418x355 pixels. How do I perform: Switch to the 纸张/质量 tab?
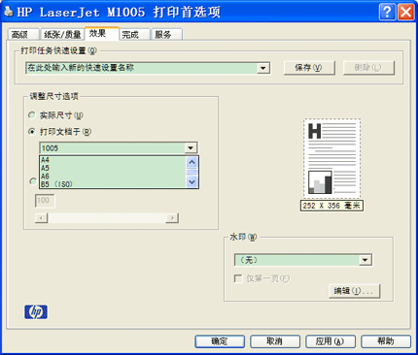[62, 34]
